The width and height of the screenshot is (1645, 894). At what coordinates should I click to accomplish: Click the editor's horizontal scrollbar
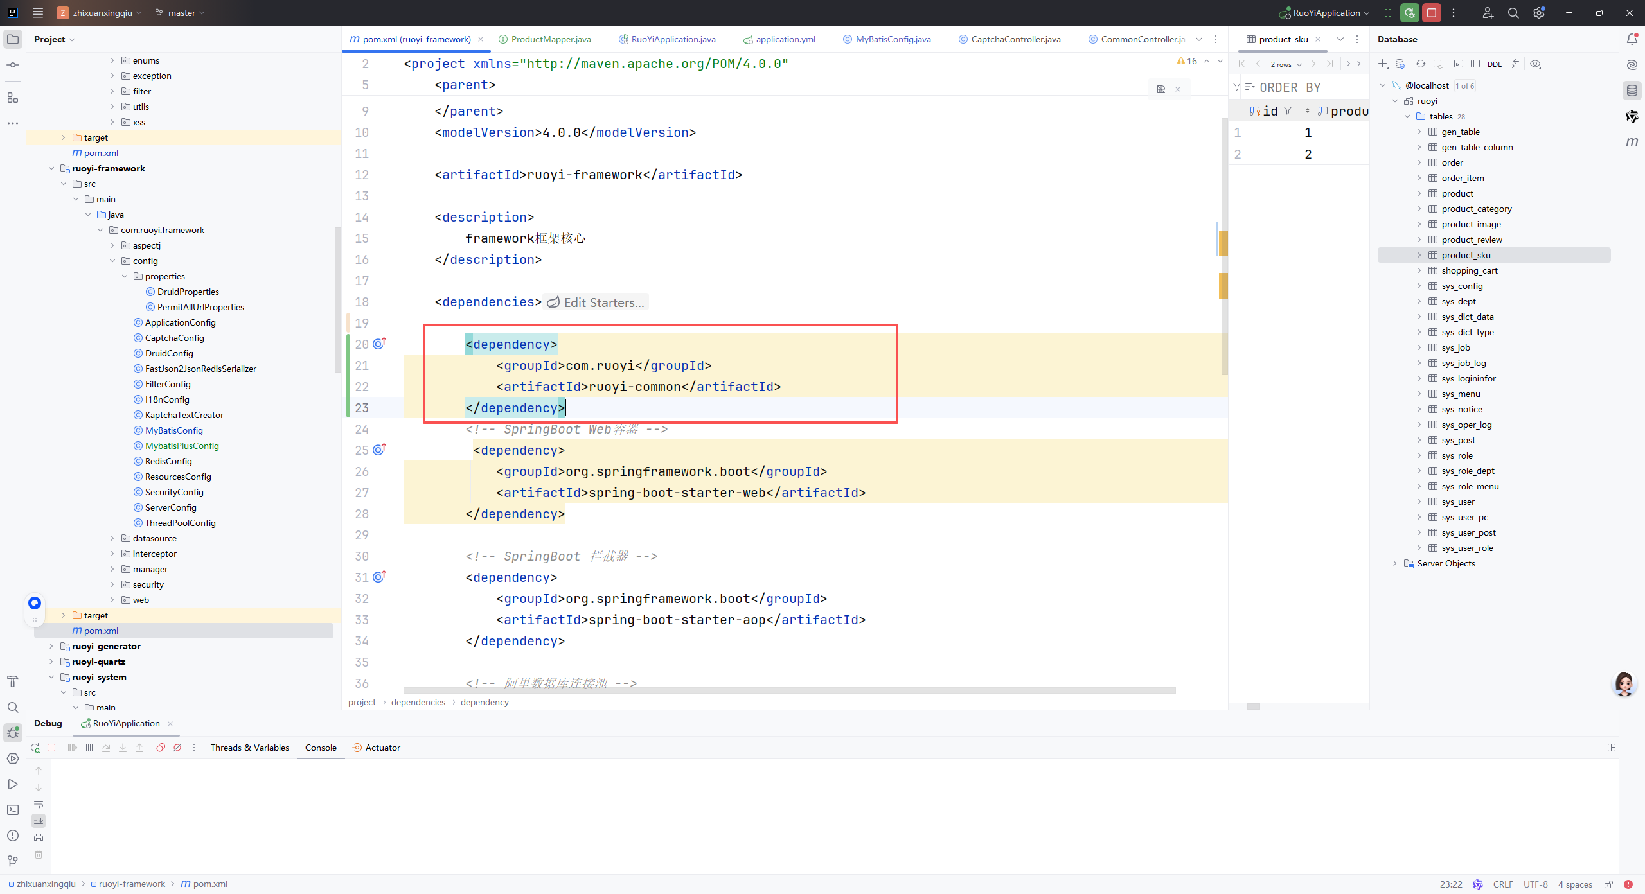(x=789, y=690)
